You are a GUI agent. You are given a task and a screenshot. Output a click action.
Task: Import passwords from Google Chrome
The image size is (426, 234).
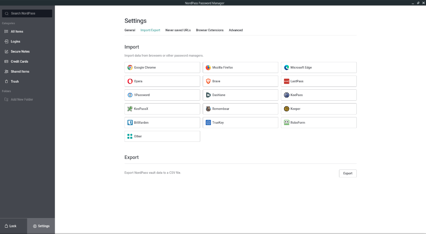(x=162, y=67)
